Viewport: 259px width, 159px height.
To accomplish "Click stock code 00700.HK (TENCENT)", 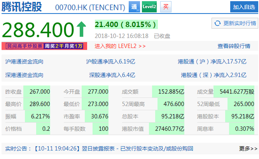I will click(x=90, y=7).
